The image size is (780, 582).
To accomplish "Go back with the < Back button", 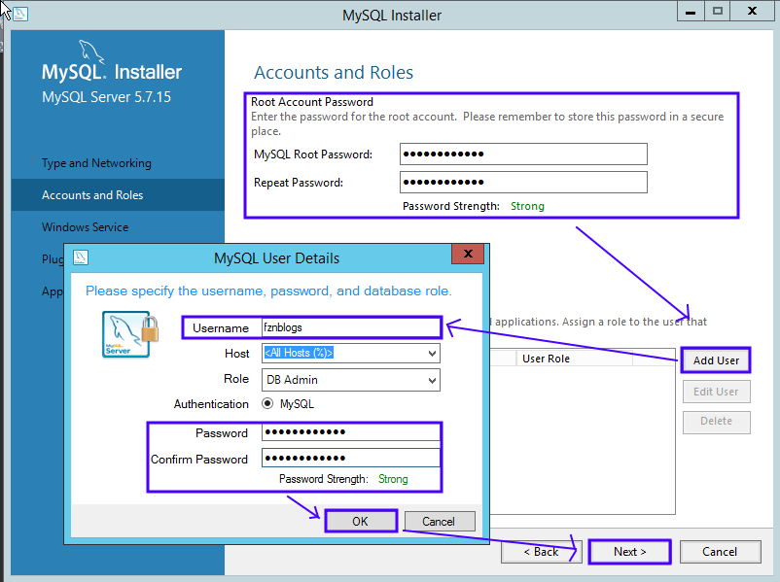I will point(541,552).
